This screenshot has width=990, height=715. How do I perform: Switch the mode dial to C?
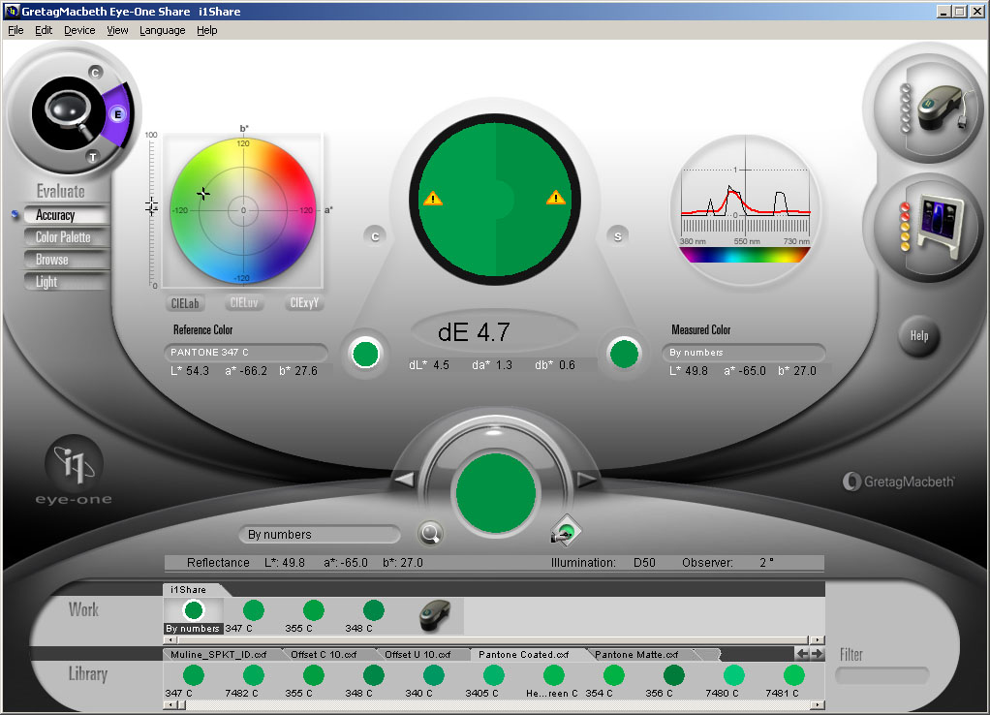[95, 73]
